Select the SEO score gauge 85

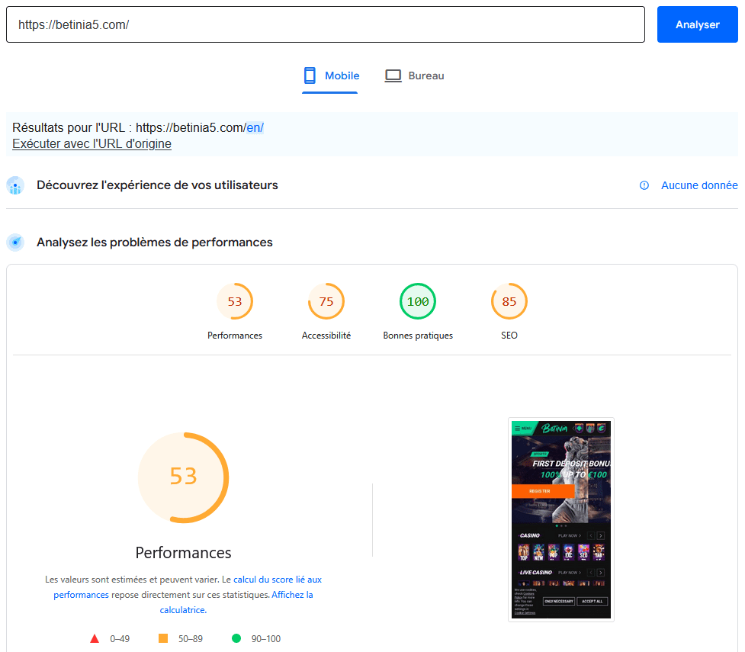coord(509,301)
